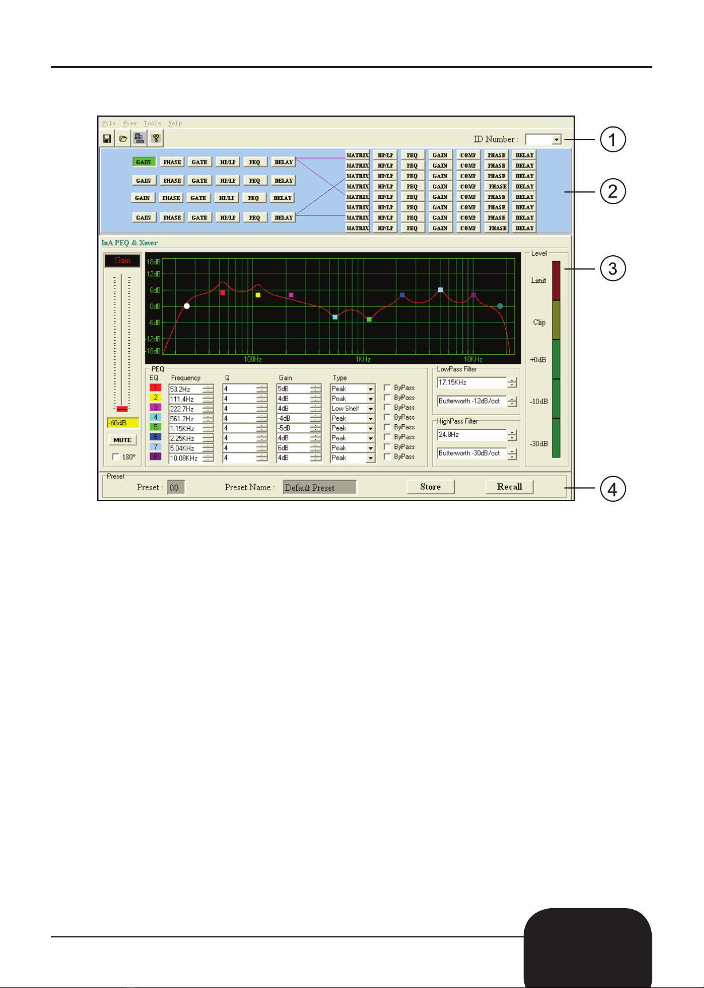704x988 pixels.
Task: Click the topmost output MATRIX block
Action: (357, 155)
